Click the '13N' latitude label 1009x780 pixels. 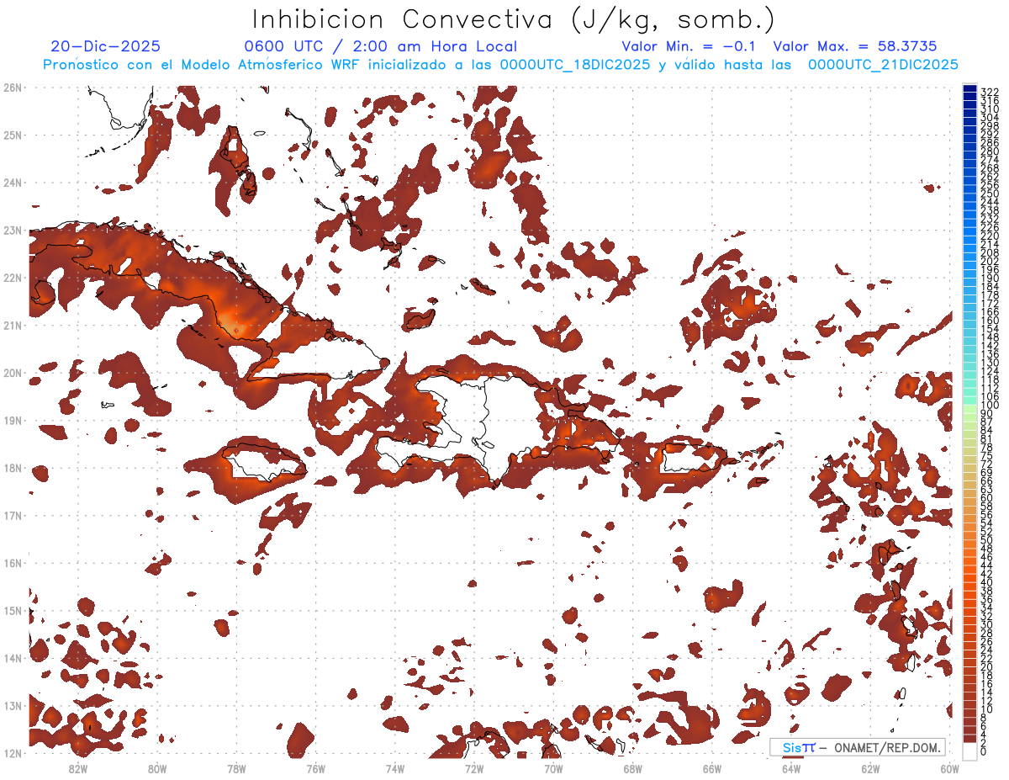[x=12, y=705]
